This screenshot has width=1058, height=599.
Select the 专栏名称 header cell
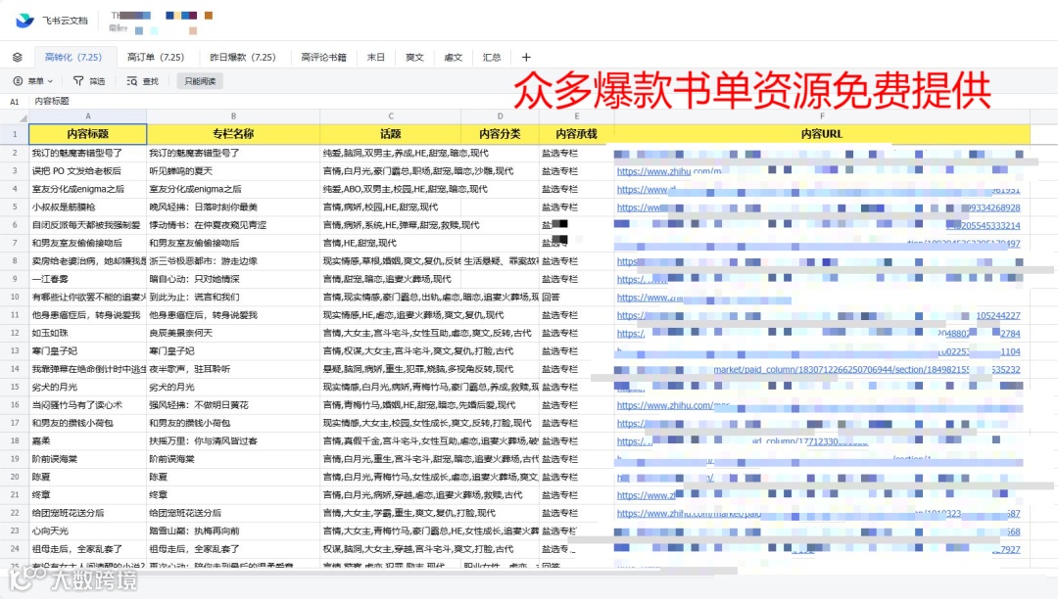pos(233,134)
